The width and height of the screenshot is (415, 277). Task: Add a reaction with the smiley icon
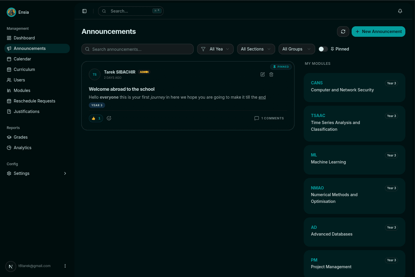109,118
